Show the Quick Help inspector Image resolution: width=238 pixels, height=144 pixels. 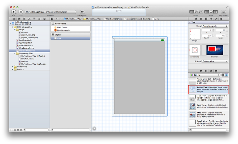click(201, 19)
